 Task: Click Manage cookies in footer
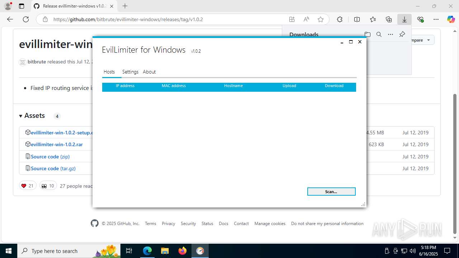(270, 224)
